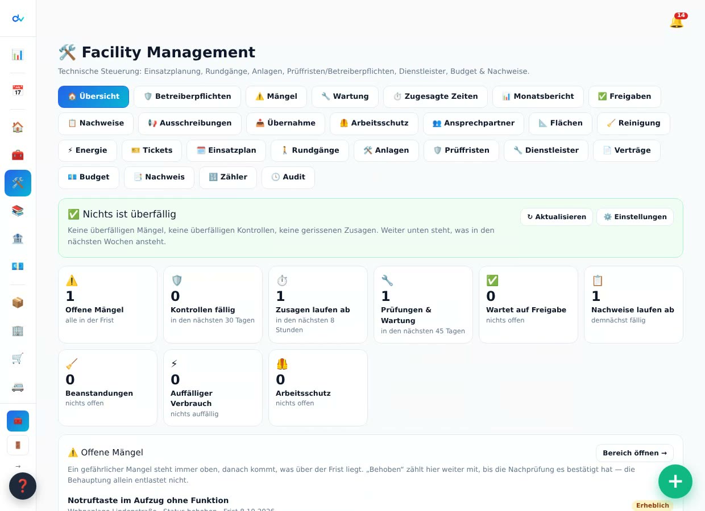Click "Notruftaste im Aufzug ohne Funktion" entry
Viewport: 705px width, 511px height.
point(148,500)
